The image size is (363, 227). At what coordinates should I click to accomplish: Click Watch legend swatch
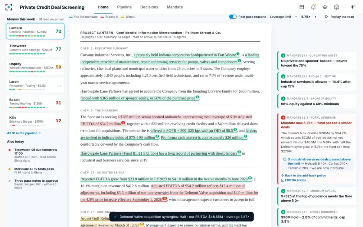click(123, 17)
